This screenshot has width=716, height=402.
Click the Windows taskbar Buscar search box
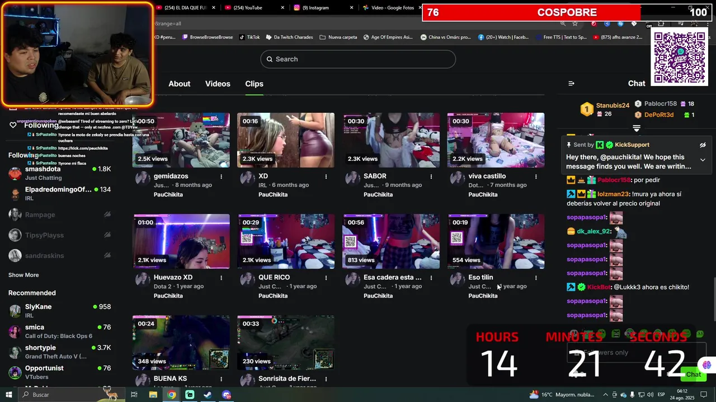[x=73, y=395]
